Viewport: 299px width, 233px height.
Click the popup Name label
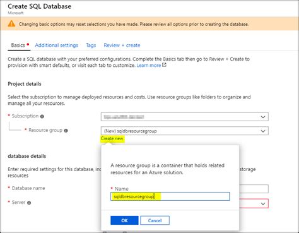click(x=121, y=189)
